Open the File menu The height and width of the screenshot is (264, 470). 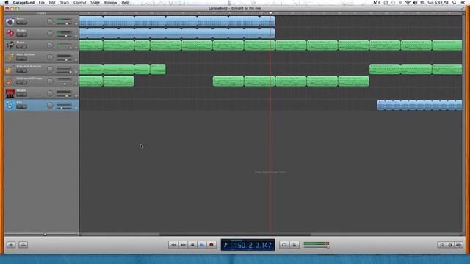pyautogui.click(x=41, y=3)
